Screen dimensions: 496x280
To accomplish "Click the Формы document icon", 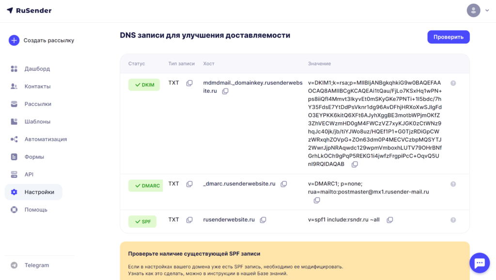I will point(14,157).
